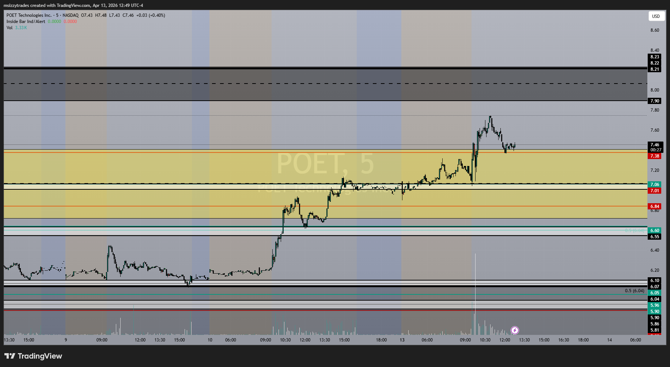Click the 8.40 price scale value
The height and width of the screenshot is (367, 670).
click(655, 50)
